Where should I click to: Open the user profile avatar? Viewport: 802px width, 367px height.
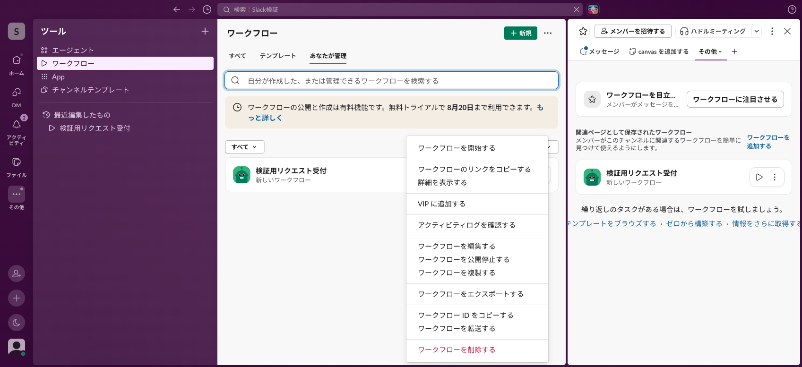[x=17, y=347]
